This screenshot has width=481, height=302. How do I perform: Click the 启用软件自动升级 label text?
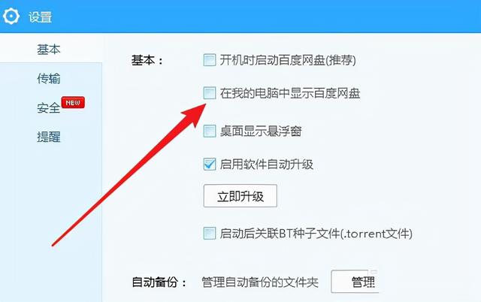266,165
